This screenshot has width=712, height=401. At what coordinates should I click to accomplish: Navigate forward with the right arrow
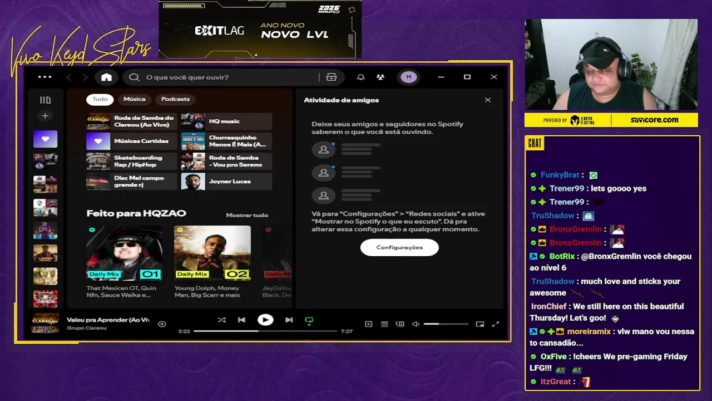tap(85, 77)
